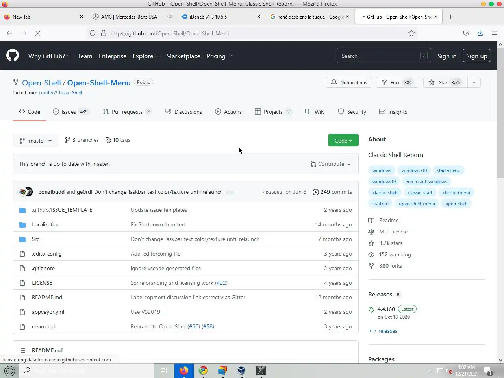The width and height of the screenshot is (504, 378).
Task: Click the tracking protection shield icon
Action: pos(93,33)
